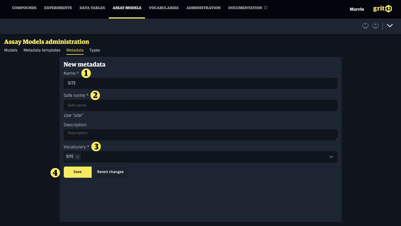Switch to the Types tab

[x=95, y=50]
